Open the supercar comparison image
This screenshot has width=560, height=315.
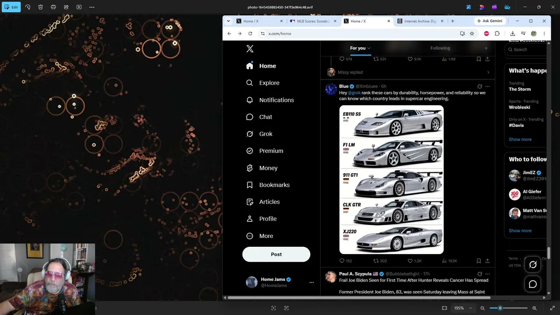(392, 180)
